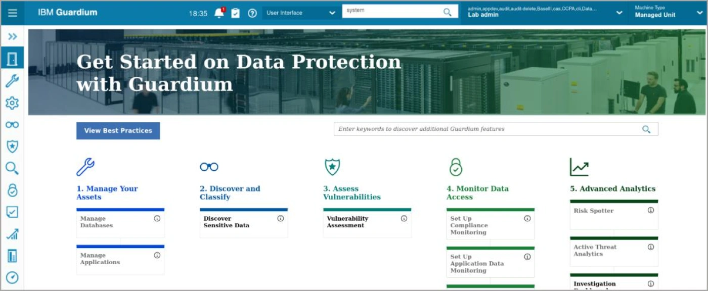Open the building-like icon in sidebar

click(x=12, y=256)
